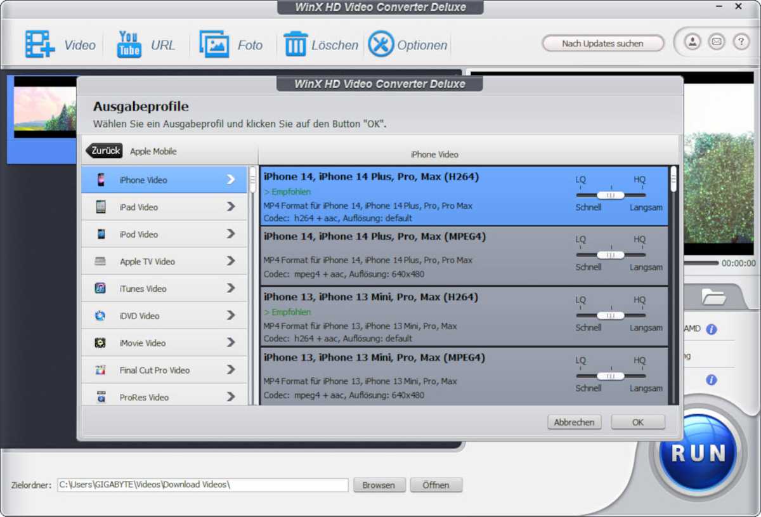Expand Apple TV Video chevron

(231, 261)
